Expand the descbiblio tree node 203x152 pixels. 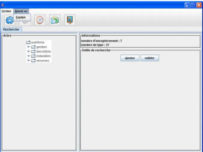pyautogui.click(x=29, y=51)
